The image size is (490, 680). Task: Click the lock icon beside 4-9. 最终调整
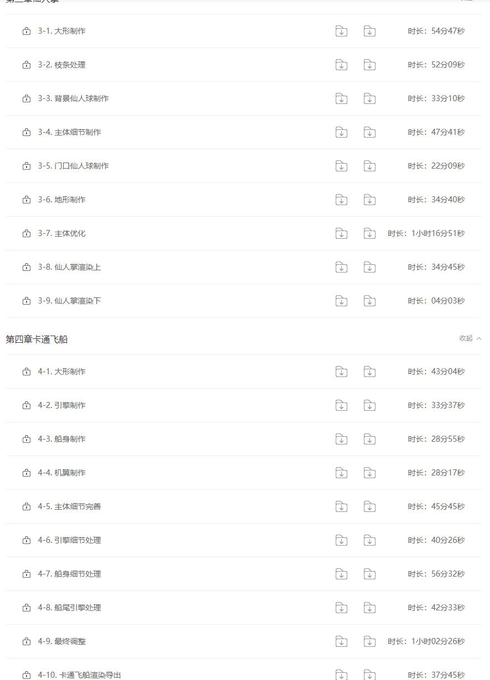click(27, 642)
